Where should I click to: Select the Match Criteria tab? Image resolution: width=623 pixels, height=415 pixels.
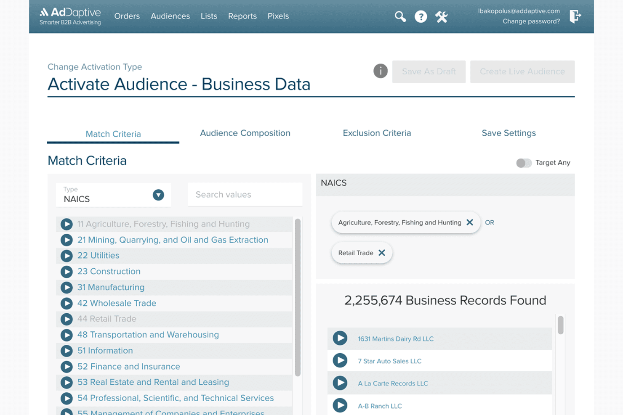(113, 134)
